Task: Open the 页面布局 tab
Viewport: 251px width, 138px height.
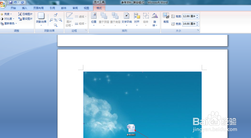Action: [x=38, y=8]
